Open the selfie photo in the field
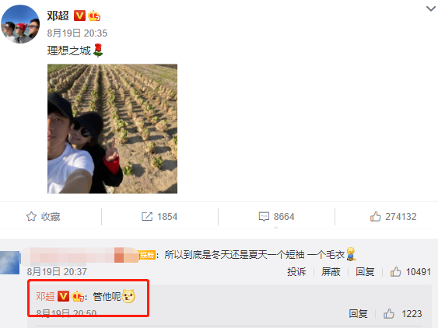The image size is (438, 328). [x=112, y=129]
